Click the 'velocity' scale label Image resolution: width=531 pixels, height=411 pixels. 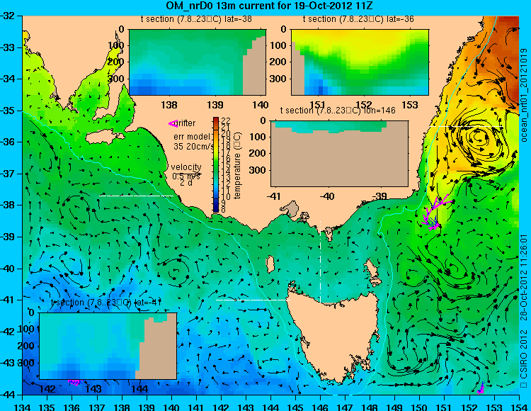(x=186, y=167)
